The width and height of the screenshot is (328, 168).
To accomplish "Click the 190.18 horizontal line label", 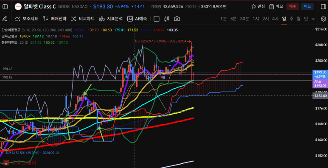I will coord(7,77).
